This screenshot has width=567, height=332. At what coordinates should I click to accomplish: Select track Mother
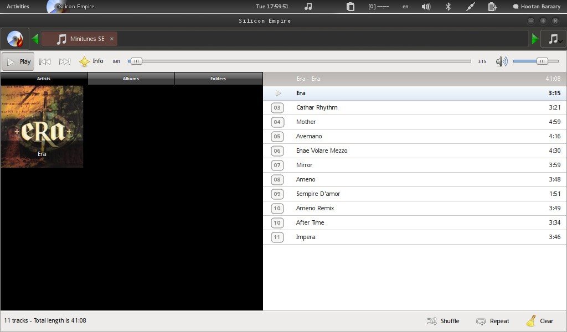click(x=415, y=122)
